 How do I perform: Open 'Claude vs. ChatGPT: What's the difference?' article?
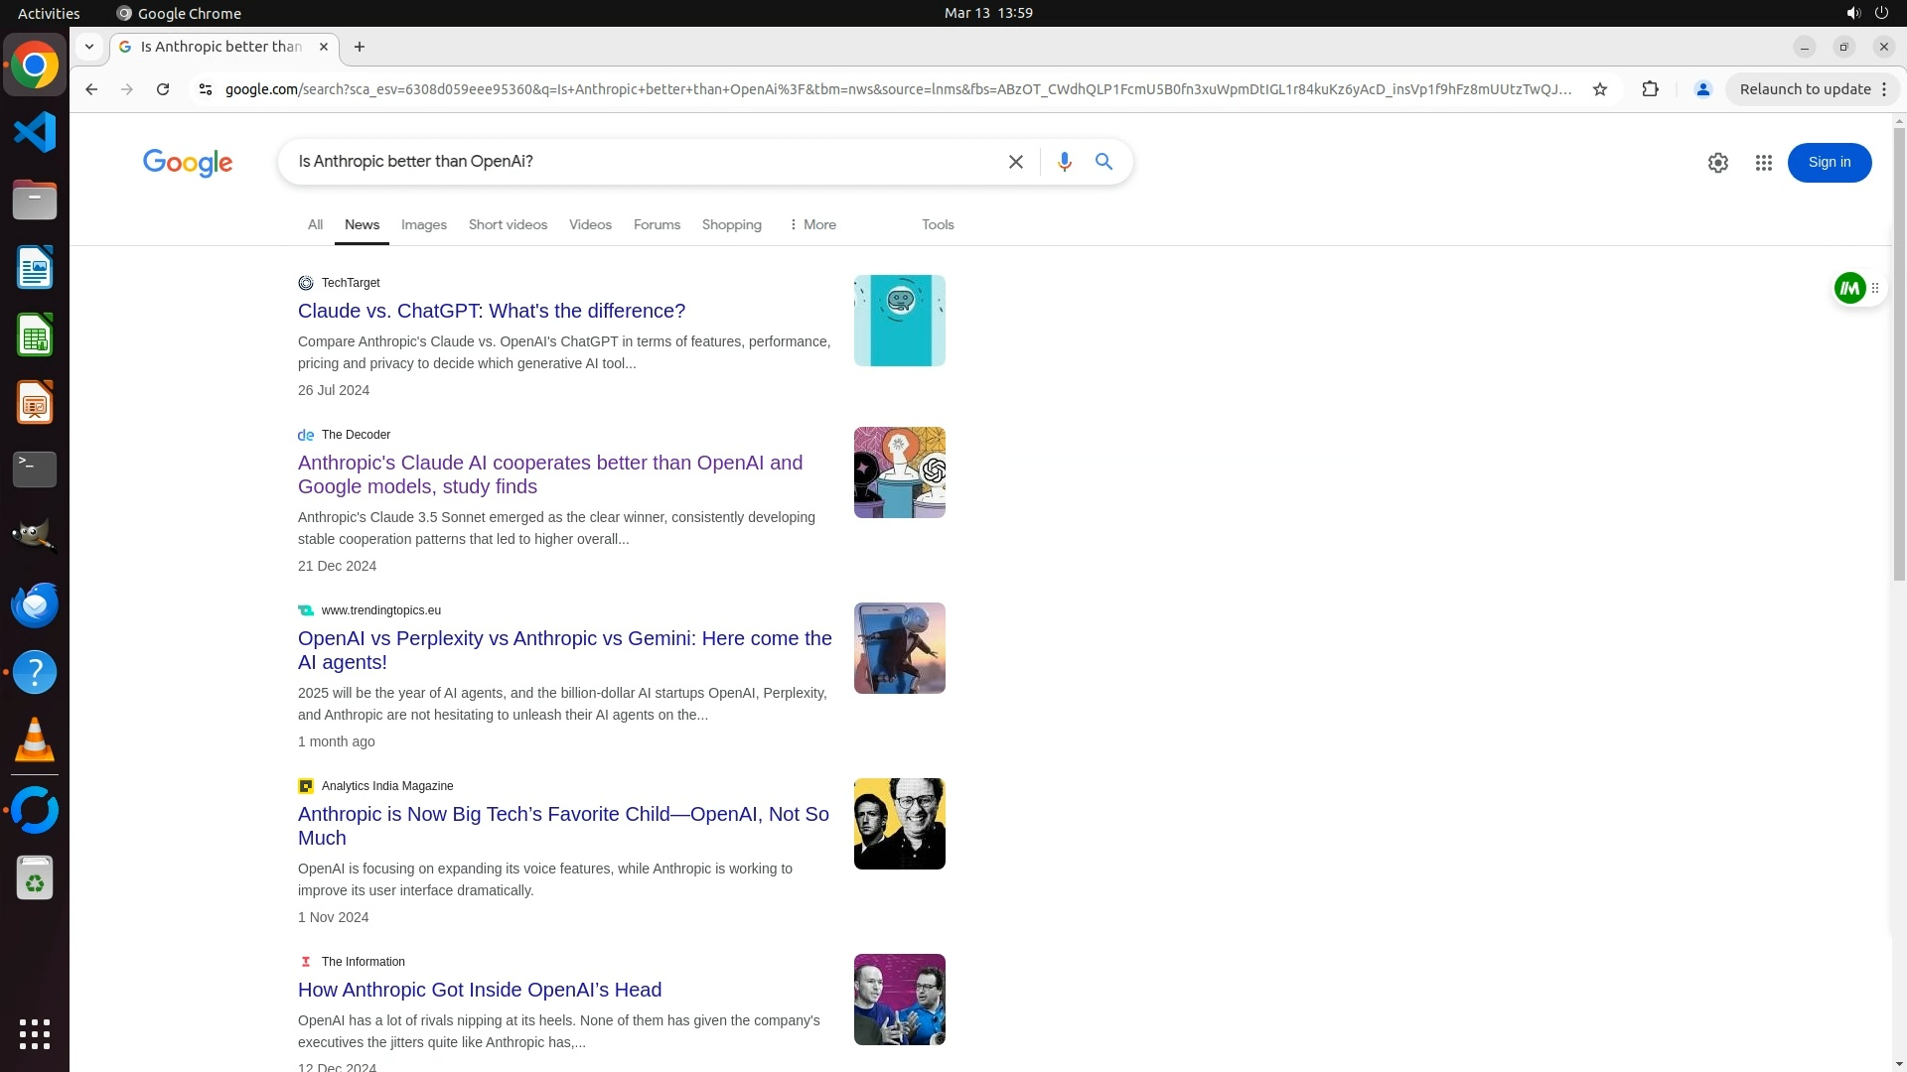pyautogui.click(x=491, y=311)
